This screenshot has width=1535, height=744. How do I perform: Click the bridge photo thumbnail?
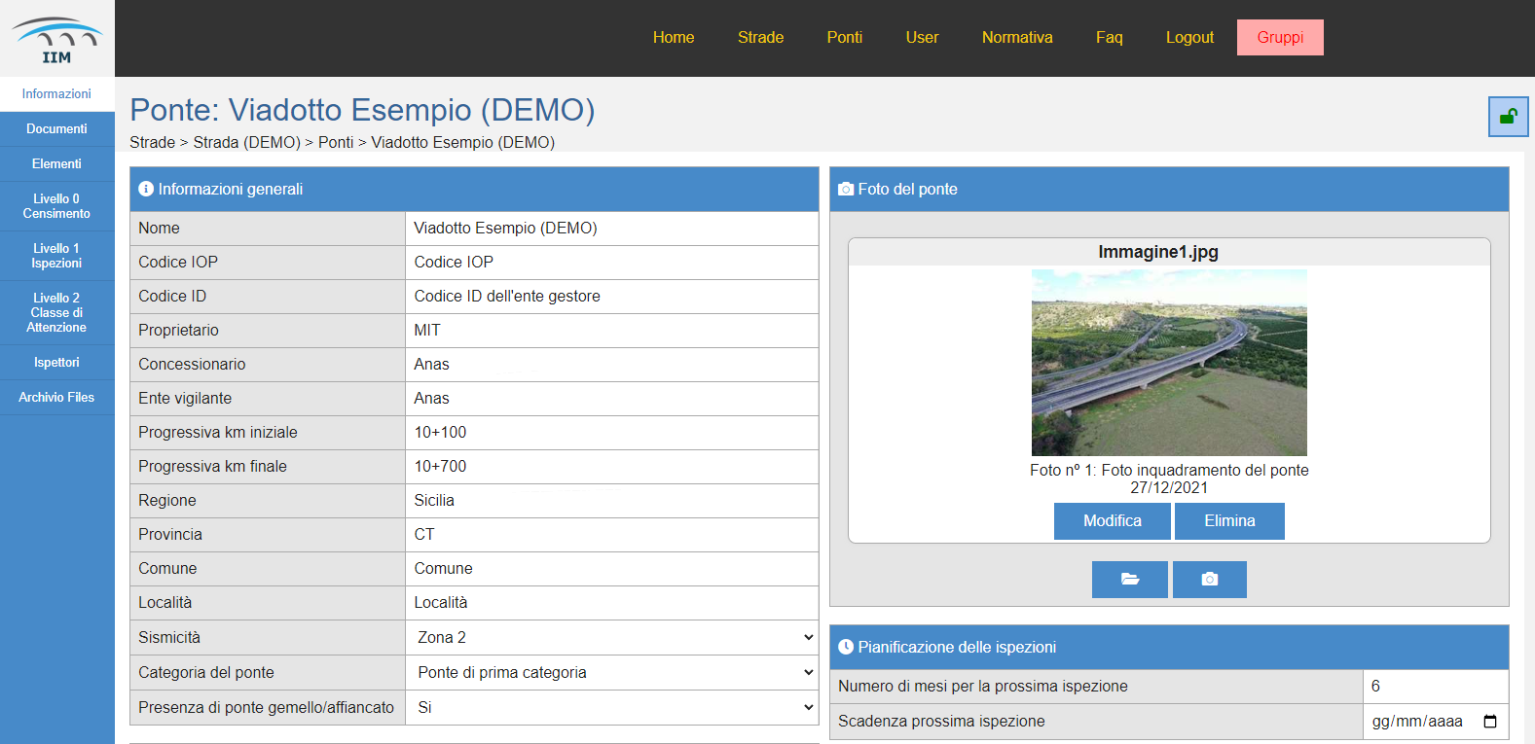[1168, 363]
